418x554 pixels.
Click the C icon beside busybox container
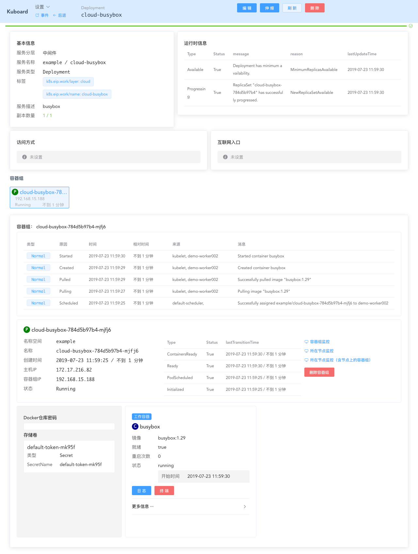(135, 426)
